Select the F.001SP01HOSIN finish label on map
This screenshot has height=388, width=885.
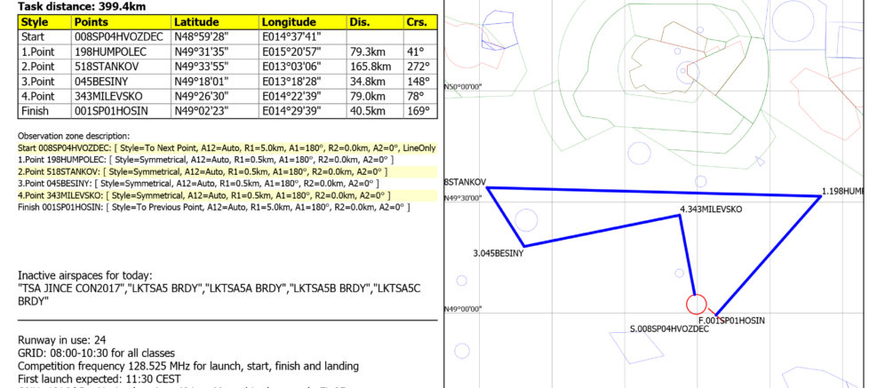pyautogui.click(x=731, y=320)
